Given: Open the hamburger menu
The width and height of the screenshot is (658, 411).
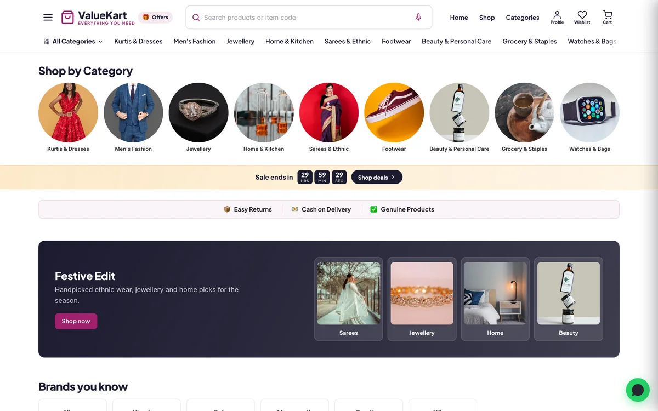Looking at the screenshot, I should click(48, 18).
